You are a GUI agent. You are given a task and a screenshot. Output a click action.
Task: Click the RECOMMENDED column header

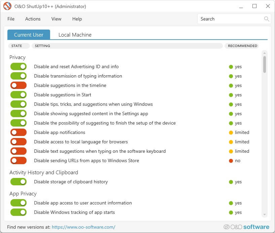[x=242, y=46]
